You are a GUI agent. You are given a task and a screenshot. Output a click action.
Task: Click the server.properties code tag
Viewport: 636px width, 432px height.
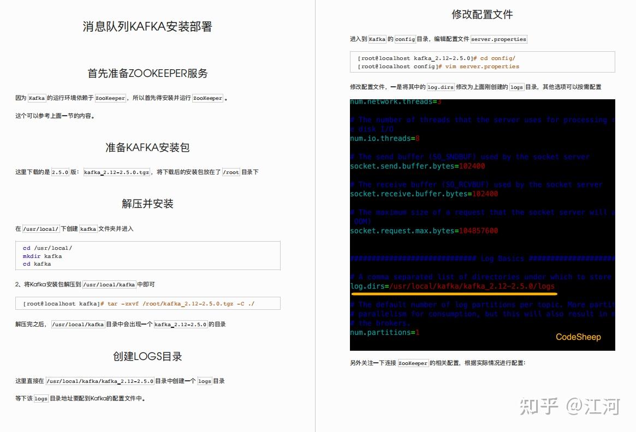pyautogui.click(x=498, y=39)
